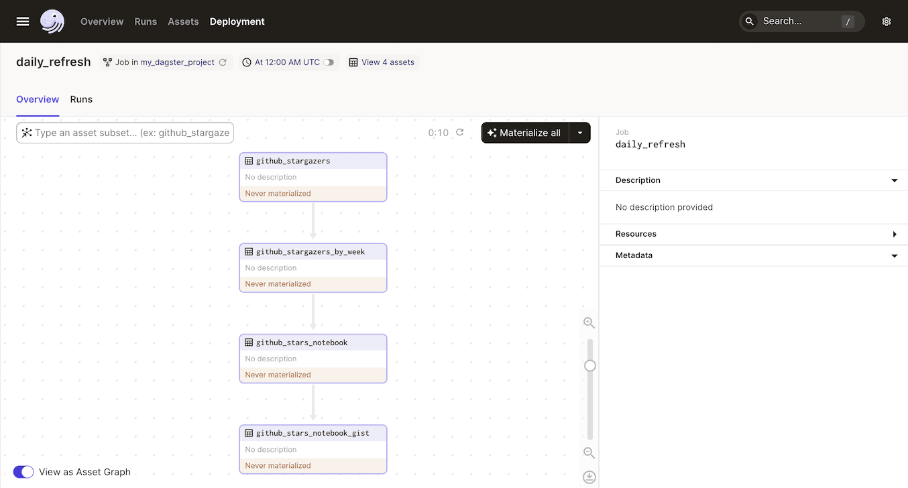The height and width of the screenshot is (488, 908).
Task: Click the clock icon beside the schedule
Action: click(x=247, y=62)
